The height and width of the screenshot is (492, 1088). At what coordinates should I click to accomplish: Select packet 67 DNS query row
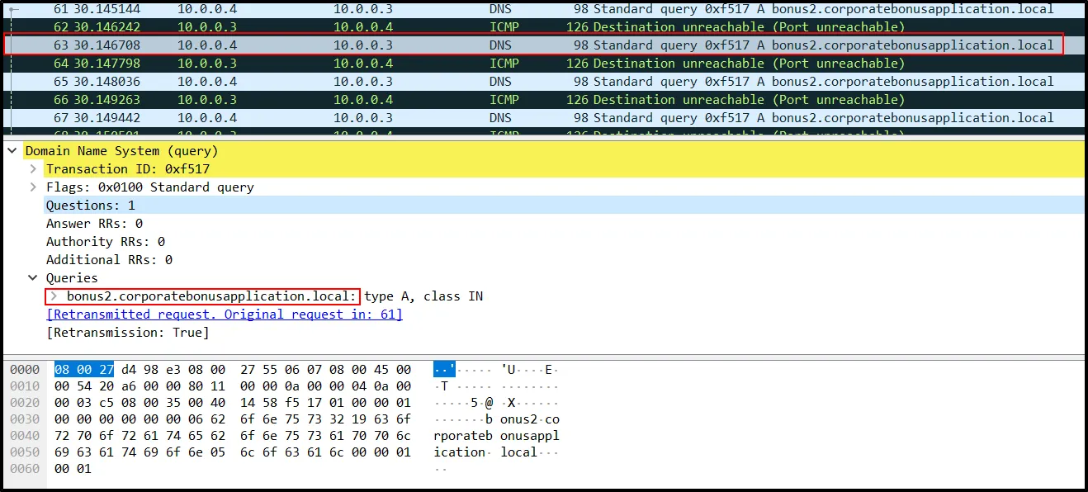pyautogui.click(x=528, y=118)
